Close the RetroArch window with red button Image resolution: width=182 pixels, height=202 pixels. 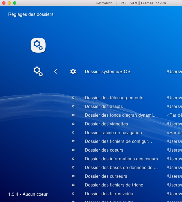[4, 3]
